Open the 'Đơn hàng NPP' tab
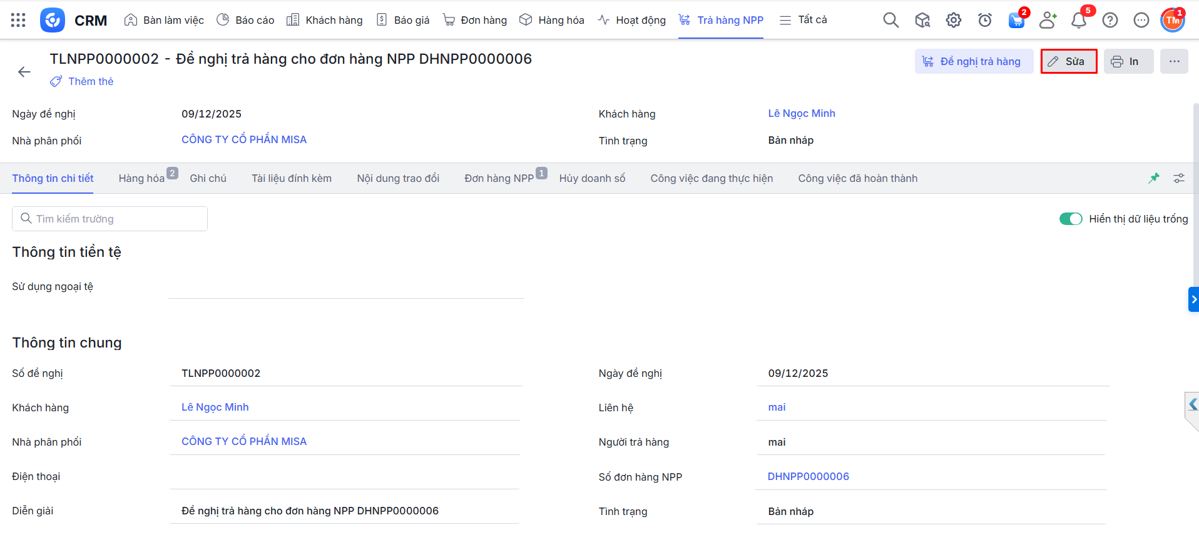The width and height of the screenshot is (1199, 540). click(499, 178)
